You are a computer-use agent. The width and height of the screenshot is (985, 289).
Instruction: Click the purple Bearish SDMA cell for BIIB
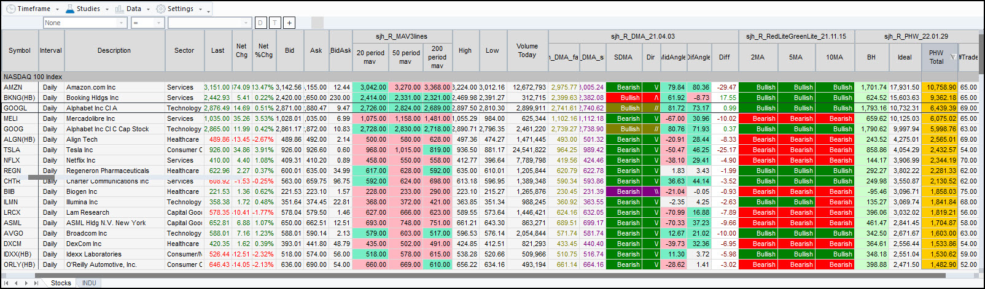point(623,191)
